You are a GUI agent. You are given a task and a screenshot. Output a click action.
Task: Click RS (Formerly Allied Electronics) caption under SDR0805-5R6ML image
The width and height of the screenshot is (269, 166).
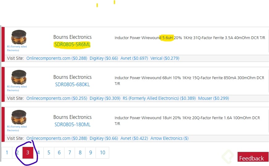17,48
